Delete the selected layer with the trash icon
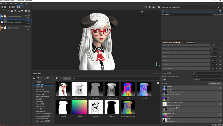Screen dimensions: 223x126 29,11
